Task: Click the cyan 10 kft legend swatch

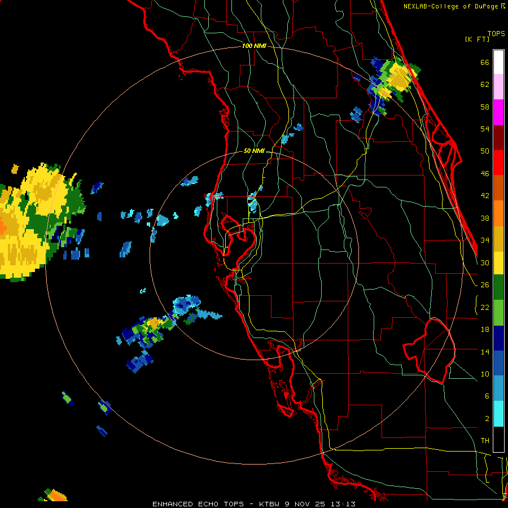Action: 498,414
